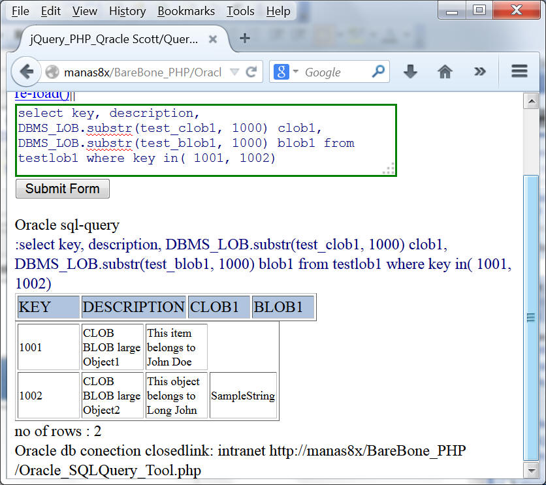Click the 'CLOB BLOB large Object1' cell
The height and width of the screenshot is (485, 546).
click(x=112, y=347)
